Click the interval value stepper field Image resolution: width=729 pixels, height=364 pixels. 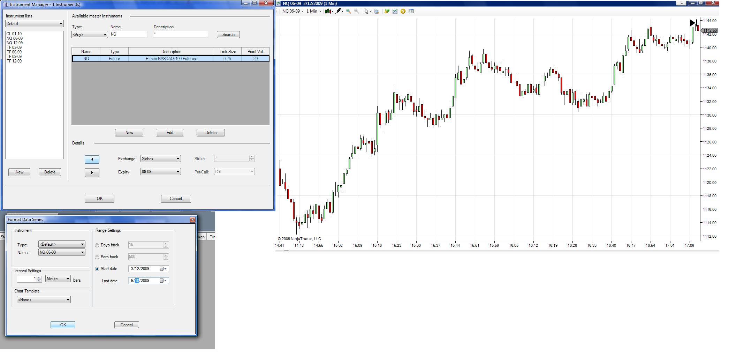(29, 279)
